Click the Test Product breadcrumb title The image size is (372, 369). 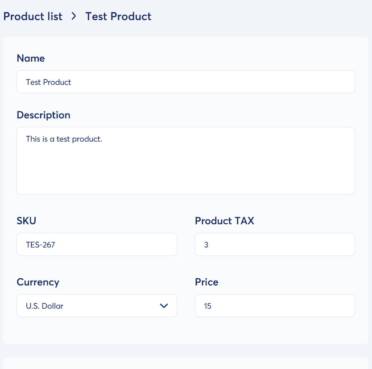(x=118, y=17)
